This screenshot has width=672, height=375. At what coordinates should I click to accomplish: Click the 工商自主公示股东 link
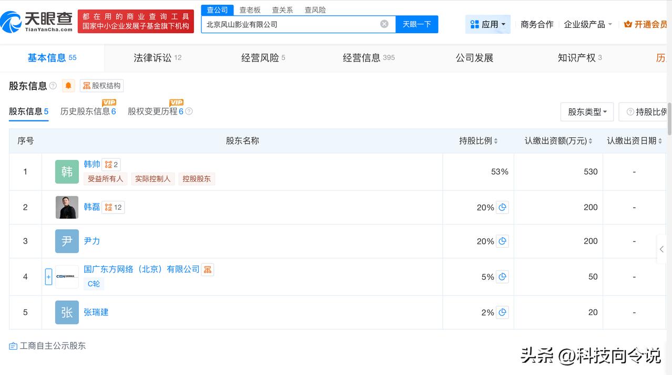(53, 346)
